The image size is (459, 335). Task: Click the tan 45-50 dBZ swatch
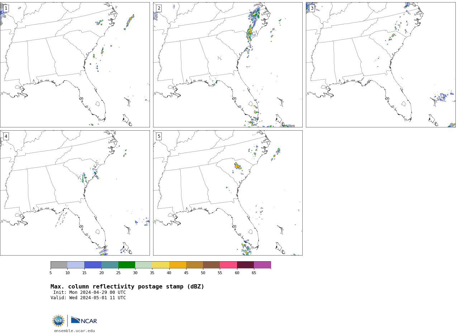pos(194,265)
